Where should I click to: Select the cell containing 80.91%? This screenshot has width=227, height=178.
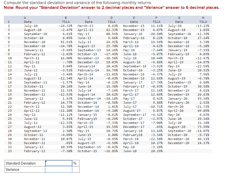tap(112, 34)
